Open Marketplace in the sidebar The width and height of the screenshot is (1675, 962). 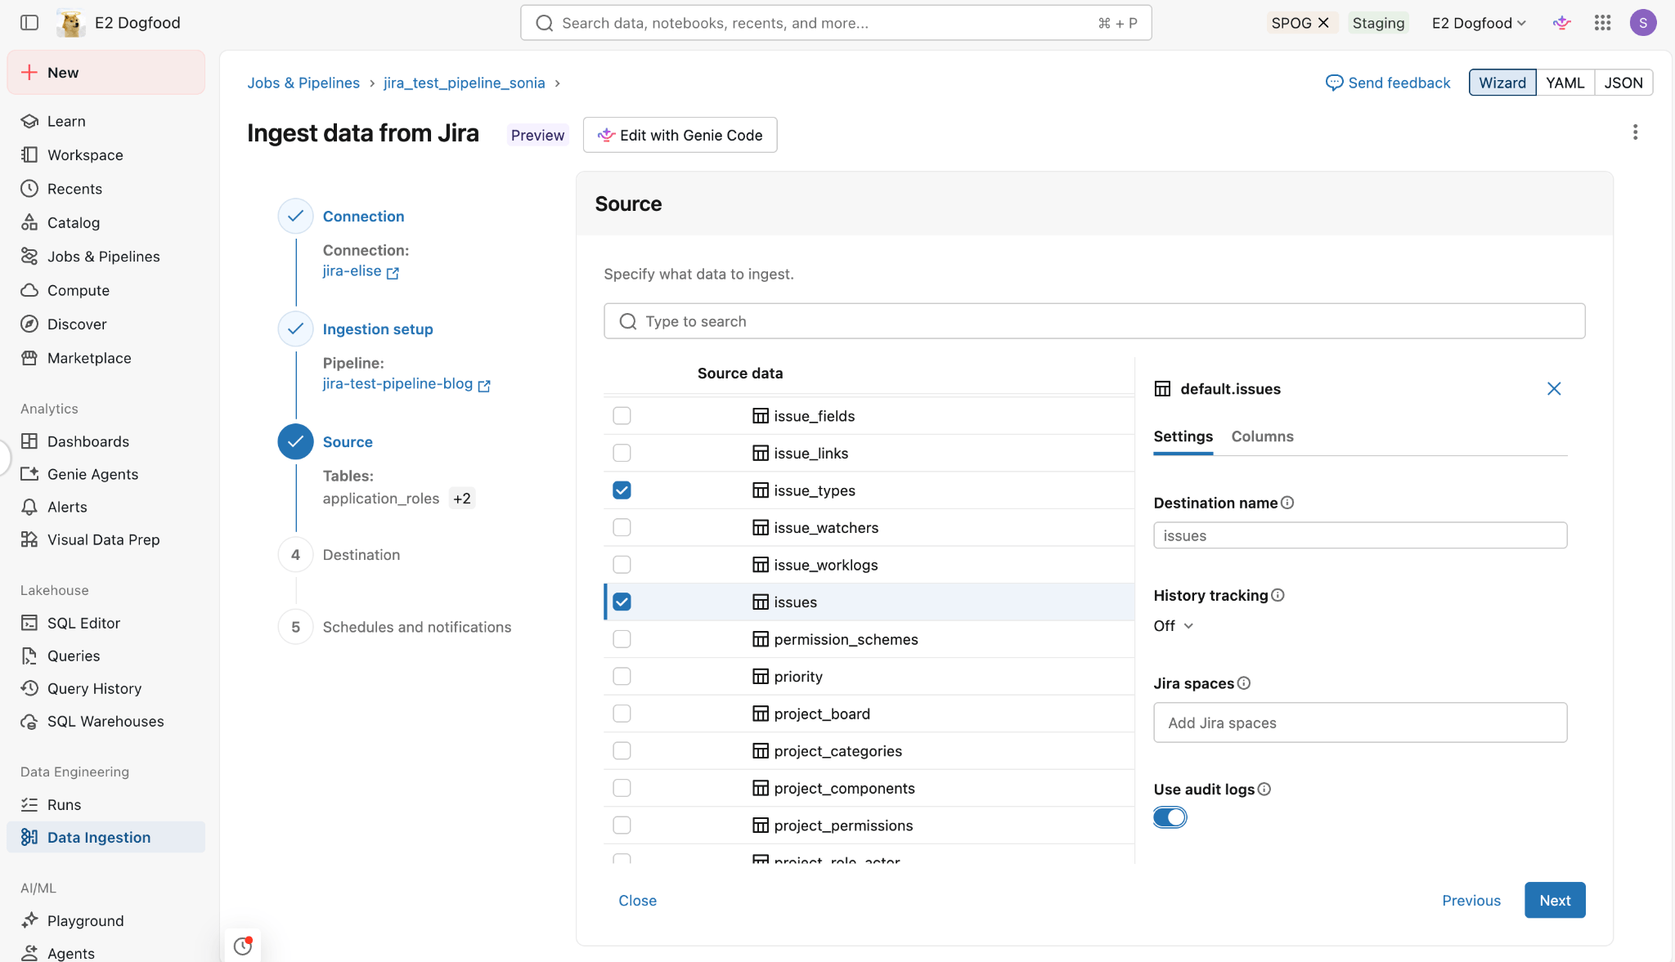[89, 358]
